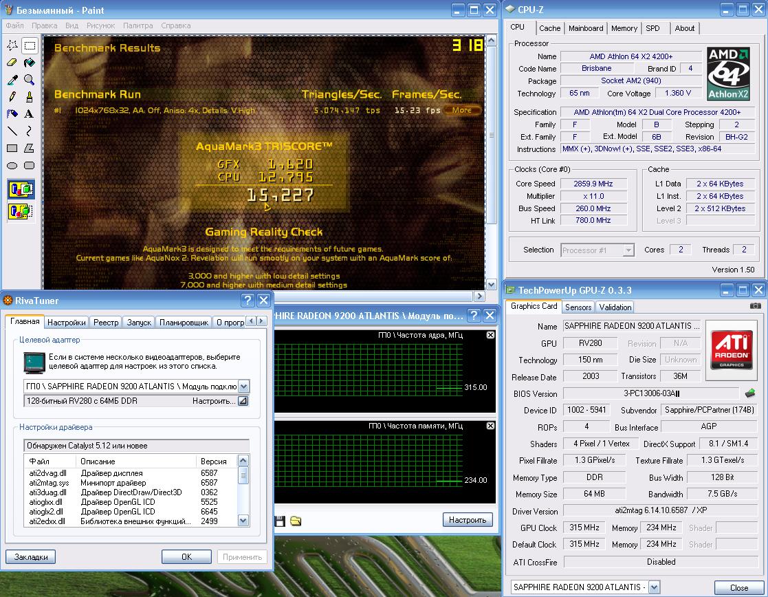Viewport: 768px width, 597px height.
Task: Open the Processor #1 selection dropdown in CPU-Z
Action: (x=628, y=250)
